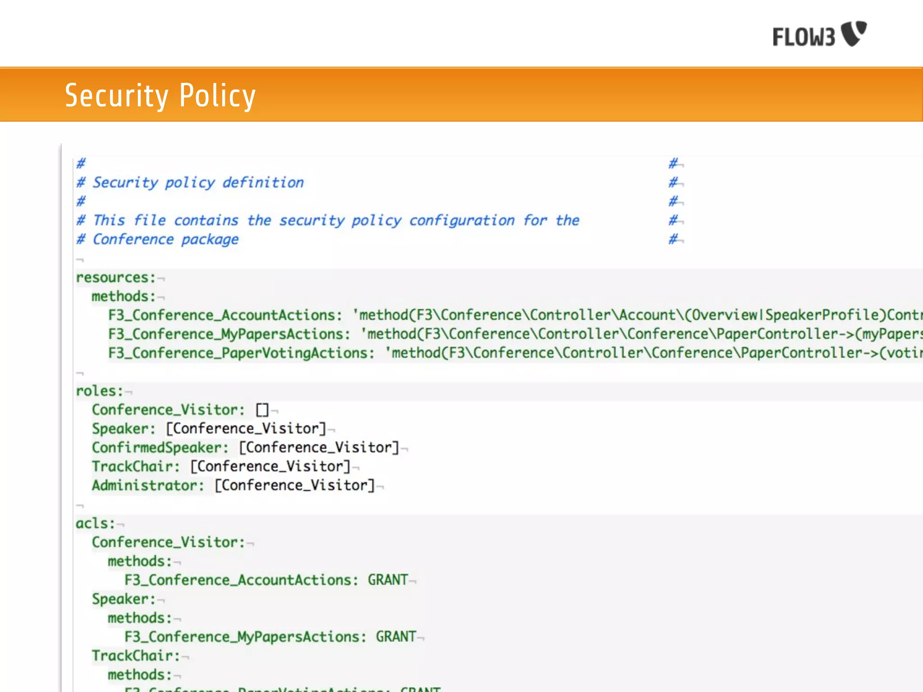
Task: Click 'F3_Conference_AccountActions: GRANT' line
Action: (266, 580)
